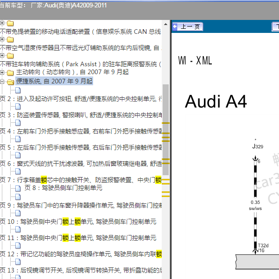Expand folder for 不带空气湿度传感器 rearview mirror entry
The height and width of the screenshot is (279, 279).
pyautogui.click(x=2, y=39)
